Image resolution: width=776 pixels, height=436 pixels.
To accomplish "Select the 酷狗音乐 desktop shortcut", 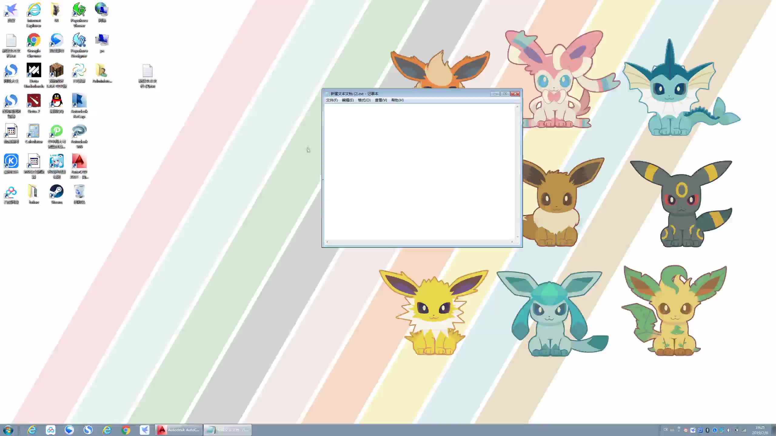I will coord(11,164).
